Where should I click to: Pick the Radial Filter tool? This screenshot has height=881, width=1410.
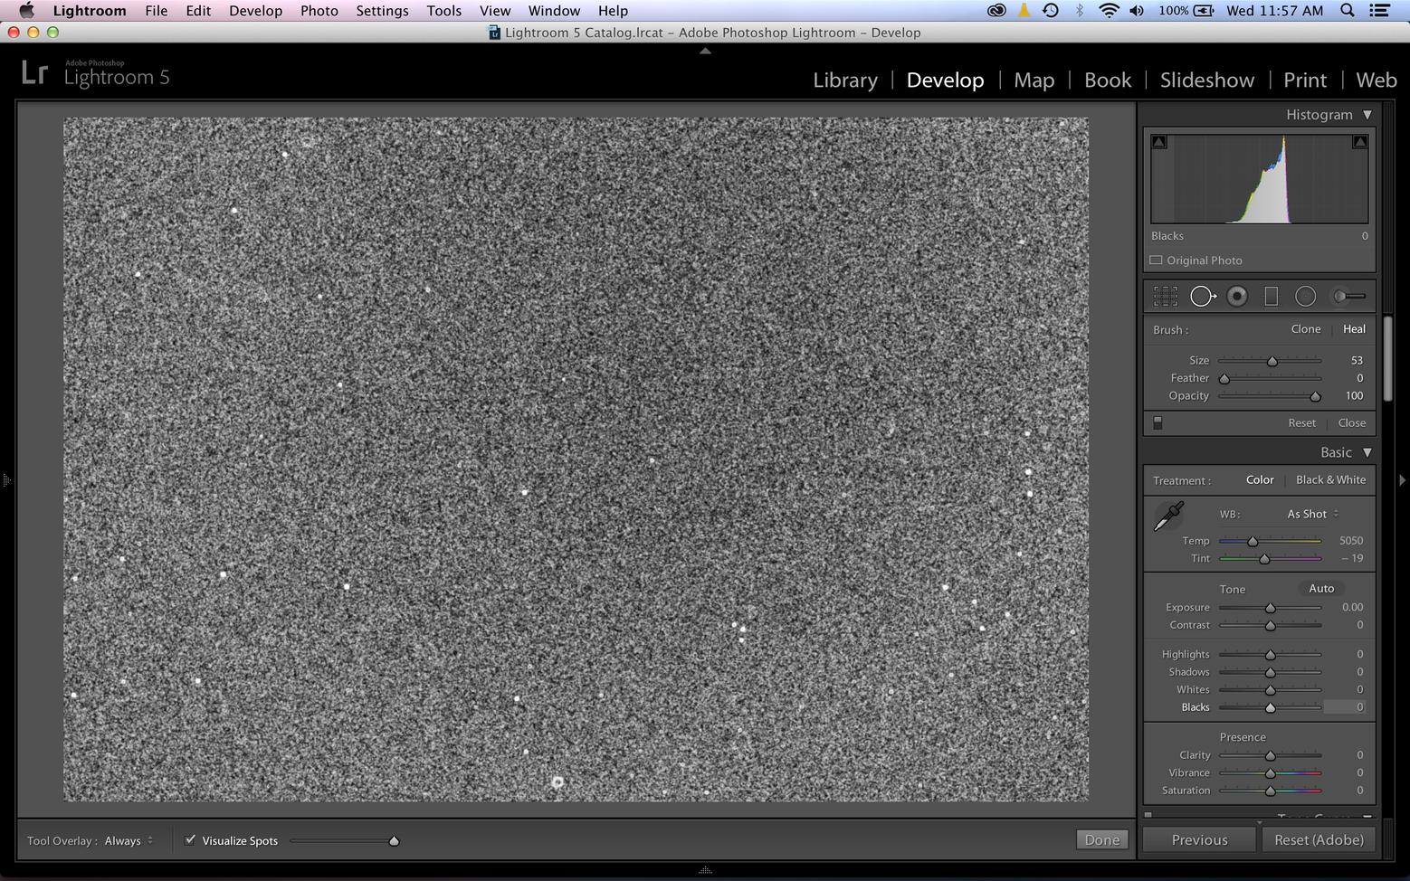tap(1305, 297)
